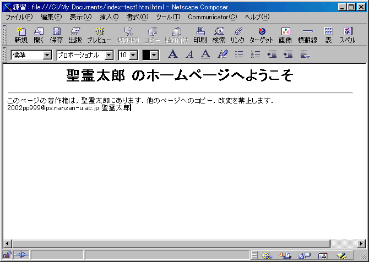Toggle underline formatting
Viewport: 369px width, 262px height.
(205, 54)
